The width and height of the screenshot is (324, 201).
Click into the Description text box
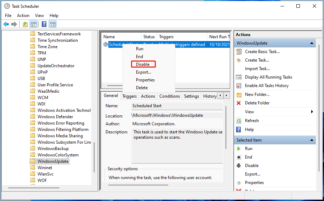(x=177, y=146)
